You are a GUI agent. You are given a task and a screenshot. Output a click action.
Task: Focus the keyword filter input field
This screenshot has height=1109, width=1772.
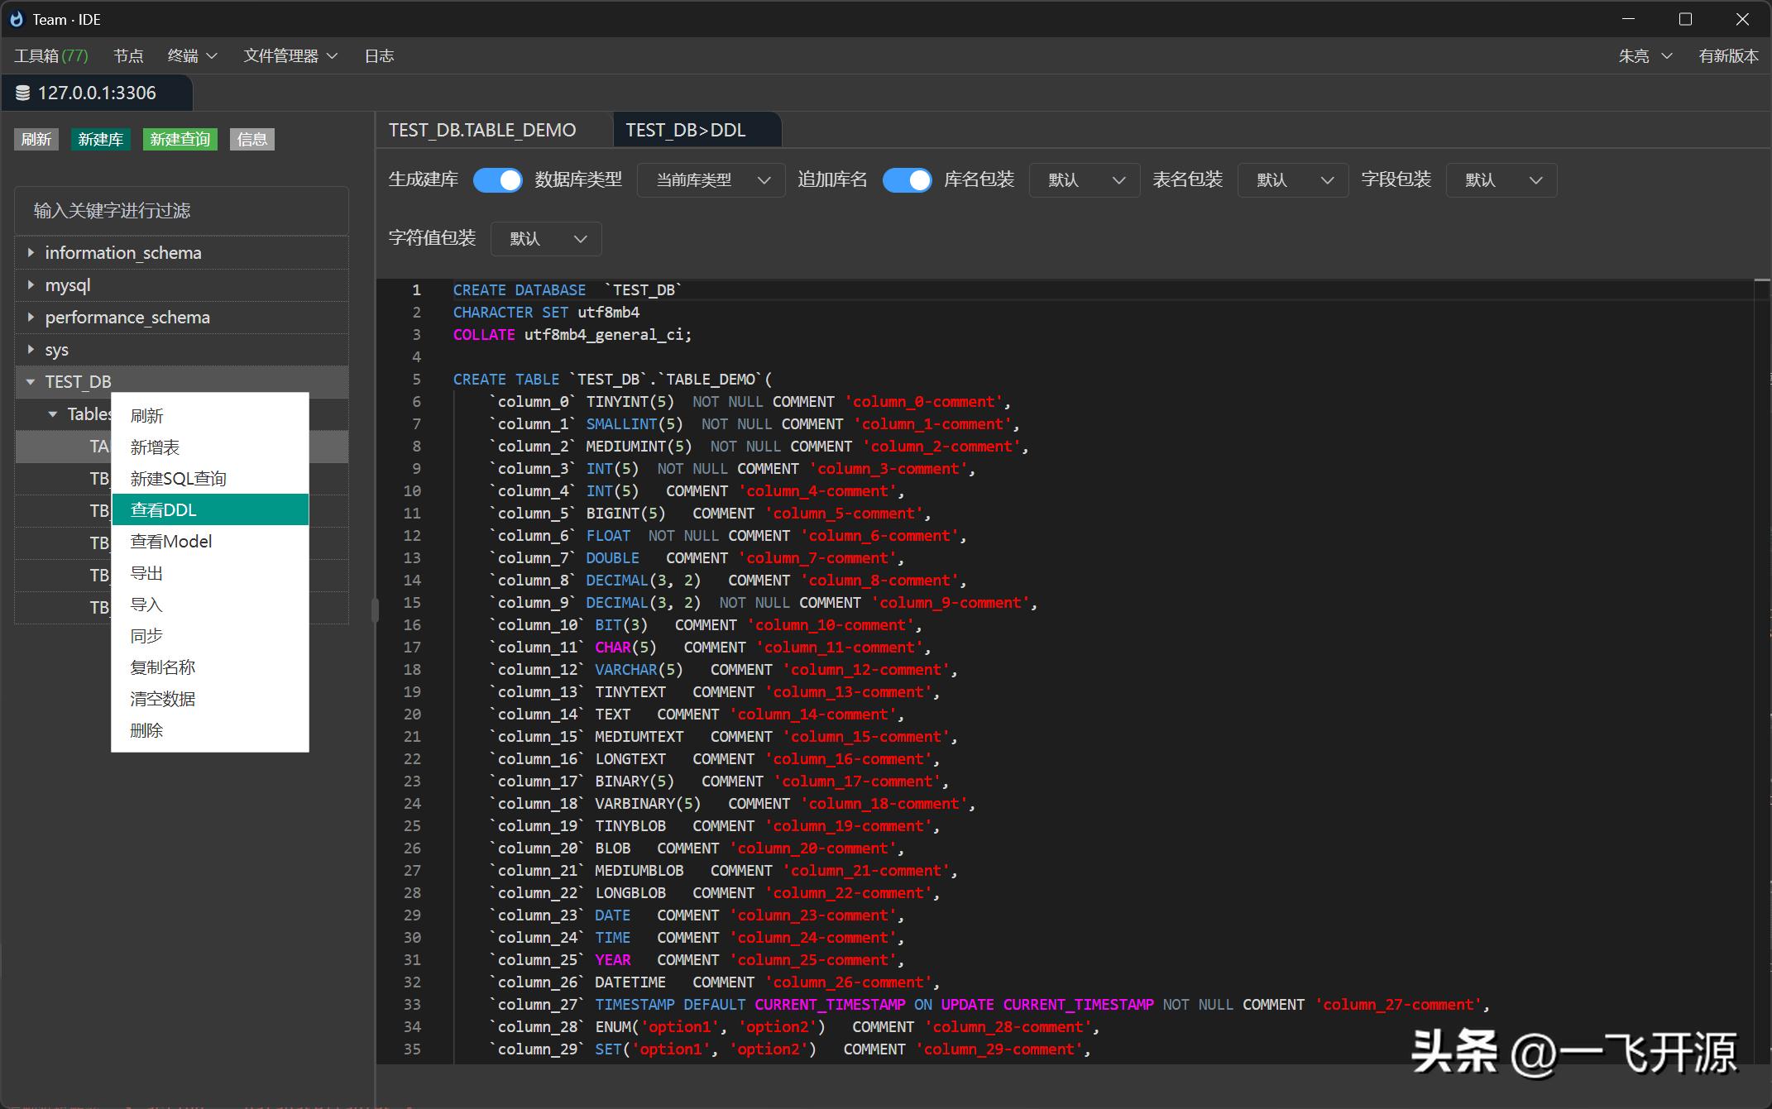pos(181,210)
